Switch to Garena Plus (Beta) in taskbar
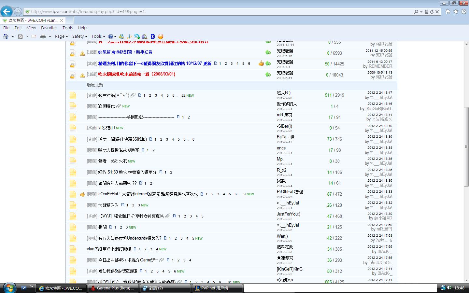 pos(114,288)
